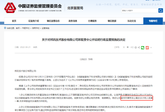
Task: Expand more sharing options plus icon
Action: pyautogui.click(x=151, y=48)
